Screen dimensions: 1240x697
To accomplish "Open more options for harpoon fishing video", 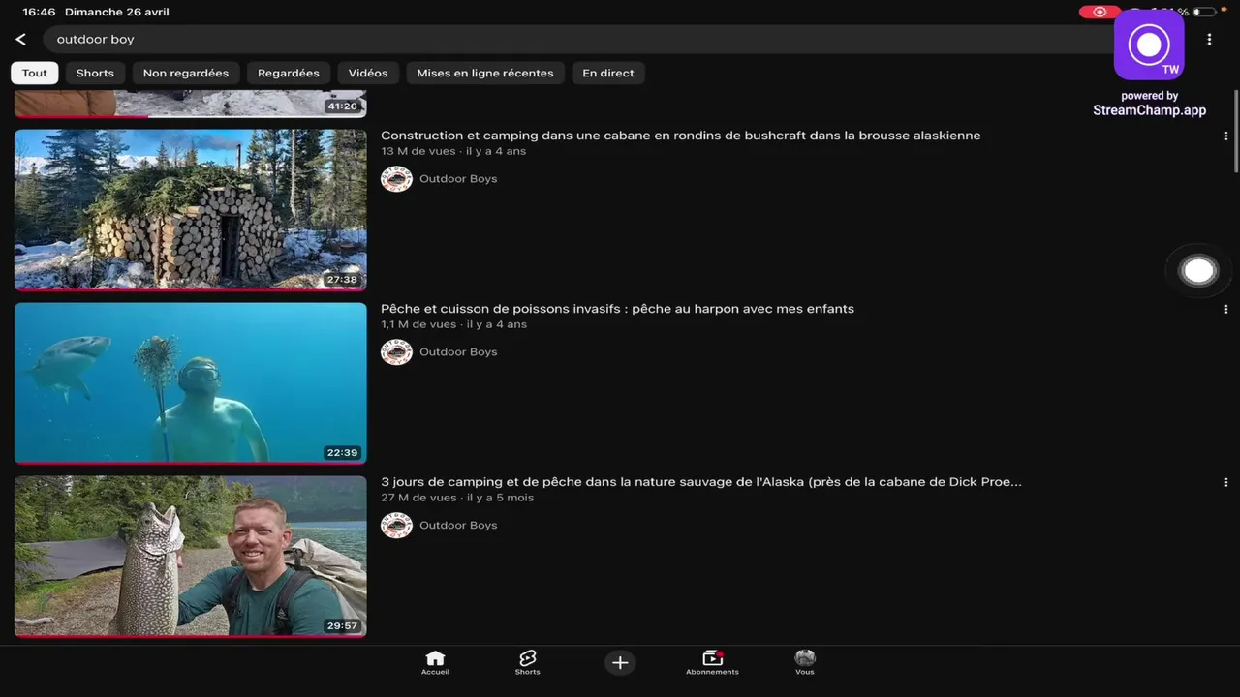I will tap(1225, 310).
